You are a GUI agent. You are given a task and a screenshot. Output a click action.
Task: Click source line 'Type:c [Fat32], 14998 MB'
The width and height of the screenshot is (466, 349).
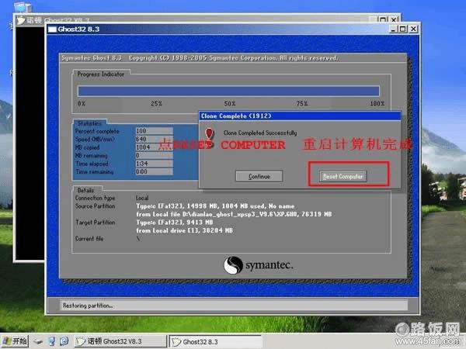tap(215, 206)
